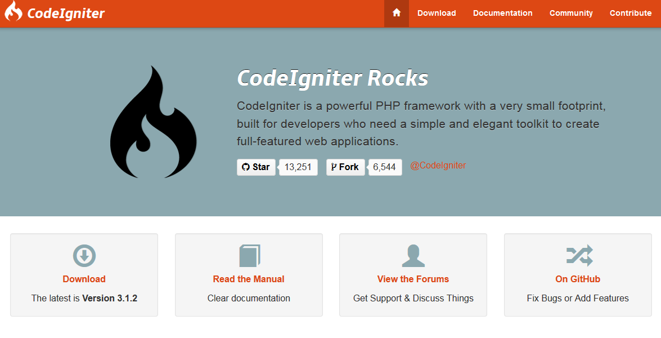
Task: Click the 6,544 fork count
Action: pyautogui.click(x=385, y=167)
